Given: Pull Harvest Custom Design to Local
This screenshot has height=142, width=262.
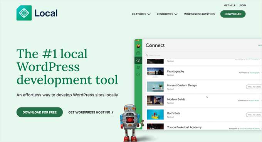Looking at the screenshot, I should tap(254, 87).
